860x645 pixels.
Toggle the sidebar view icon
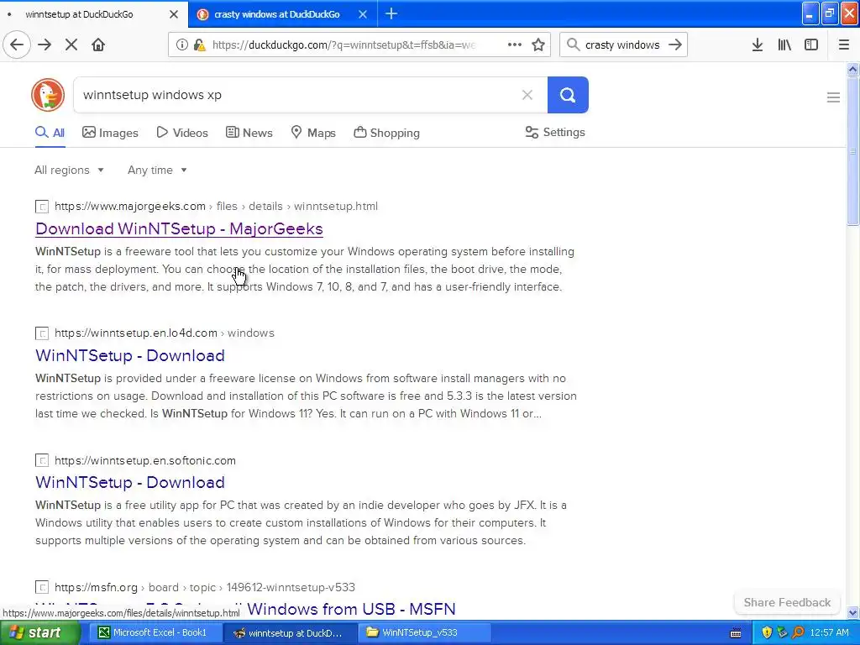pos(811,45)
